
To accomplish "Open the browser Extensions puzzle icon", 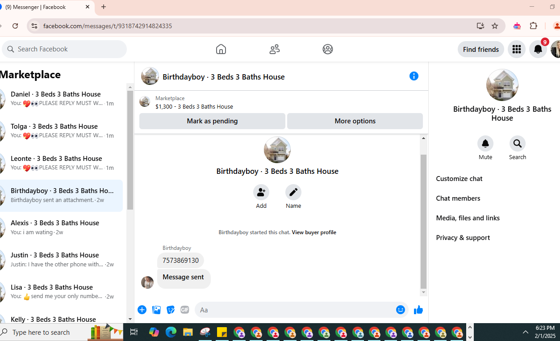I will tap(533, 26).
